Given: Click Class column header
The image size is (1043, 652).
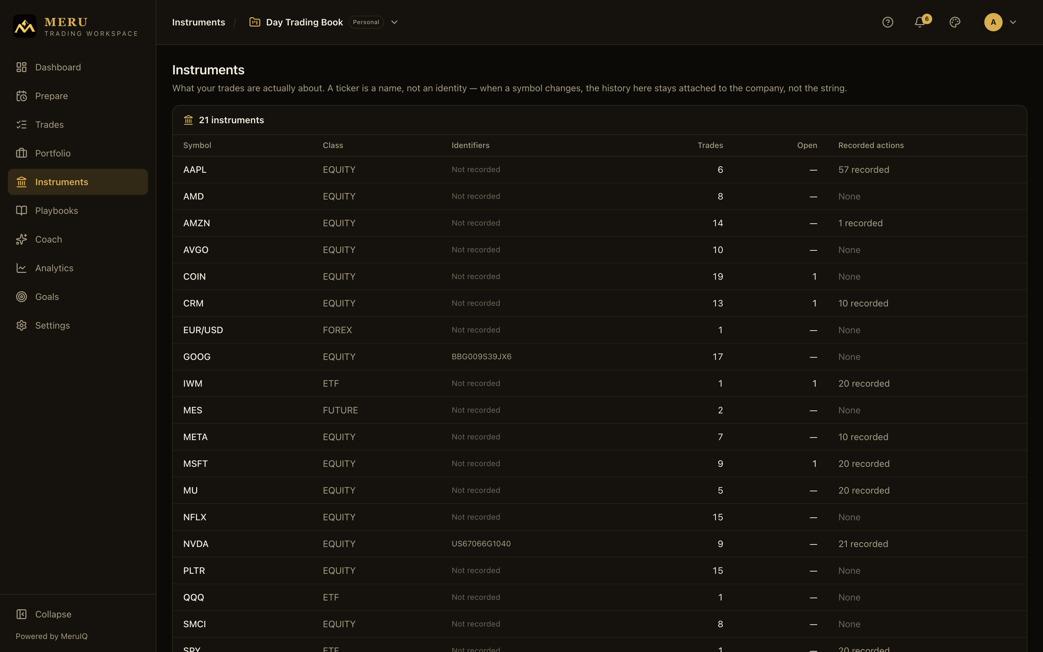Looking at the screenshot, I should point(333,145).
